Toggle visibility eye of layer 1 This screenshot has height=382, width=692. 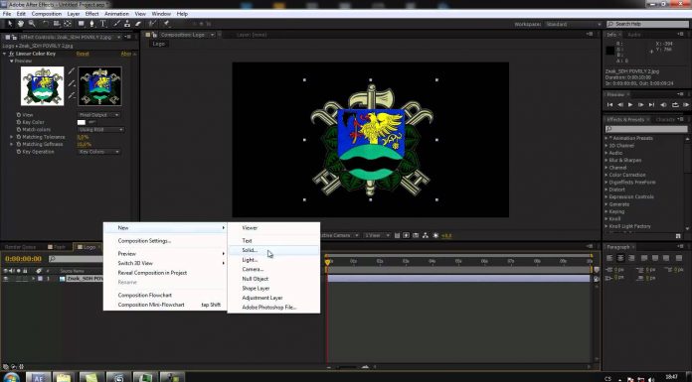point(6,279)
